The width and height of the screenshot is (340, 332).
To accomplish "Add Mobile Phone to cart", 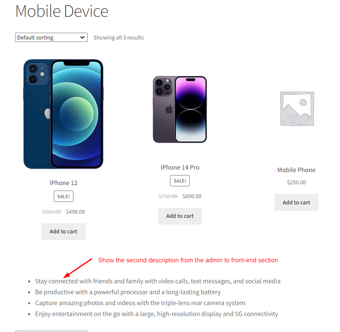I will (x=296, y=202).
